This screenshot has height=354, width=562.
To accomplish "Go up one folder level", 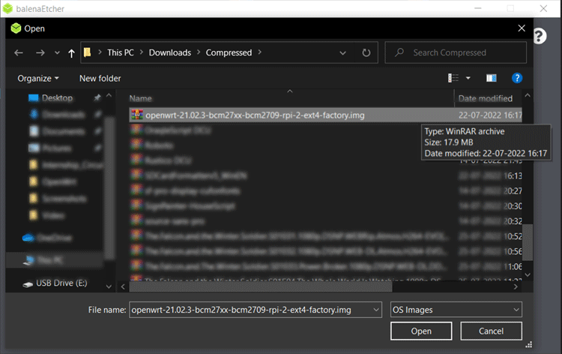I will [x=71, y=53].
